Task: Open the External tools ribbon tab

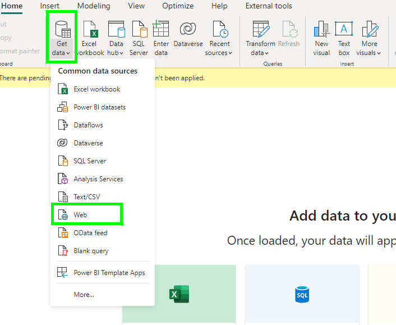Action: [269, 6]
